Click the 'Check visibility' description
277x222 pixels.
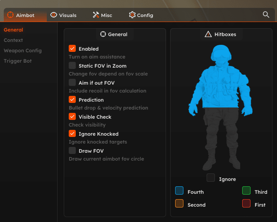click(87, 125)
